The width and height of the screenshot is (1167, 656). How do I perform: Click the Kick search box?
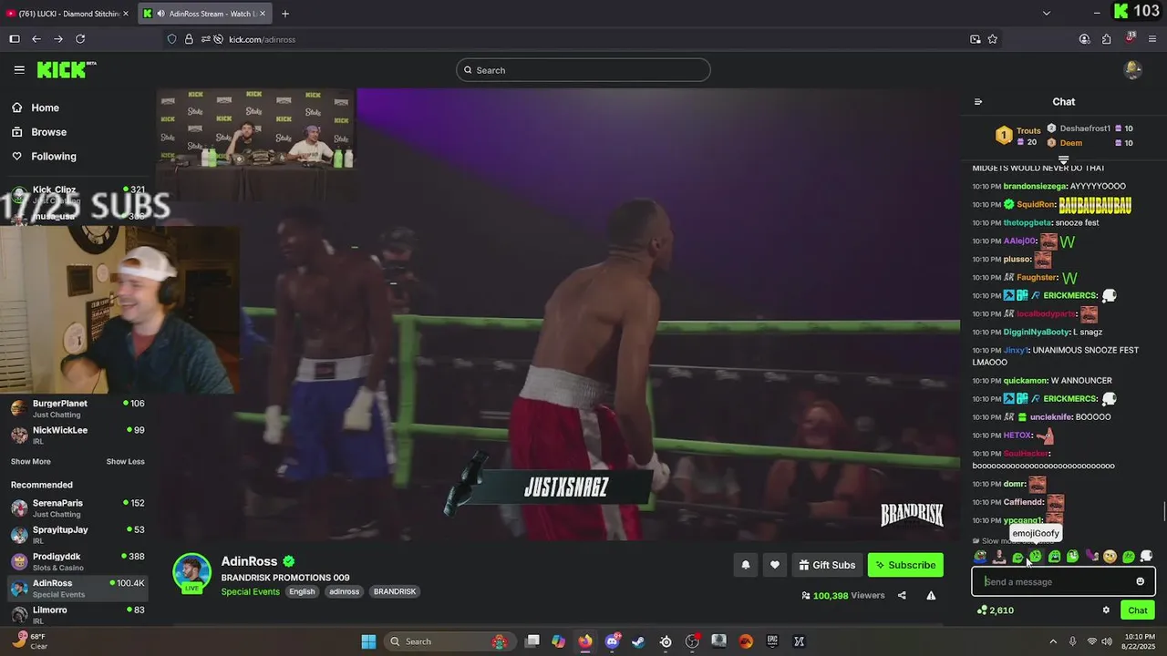tap(583, 70)
